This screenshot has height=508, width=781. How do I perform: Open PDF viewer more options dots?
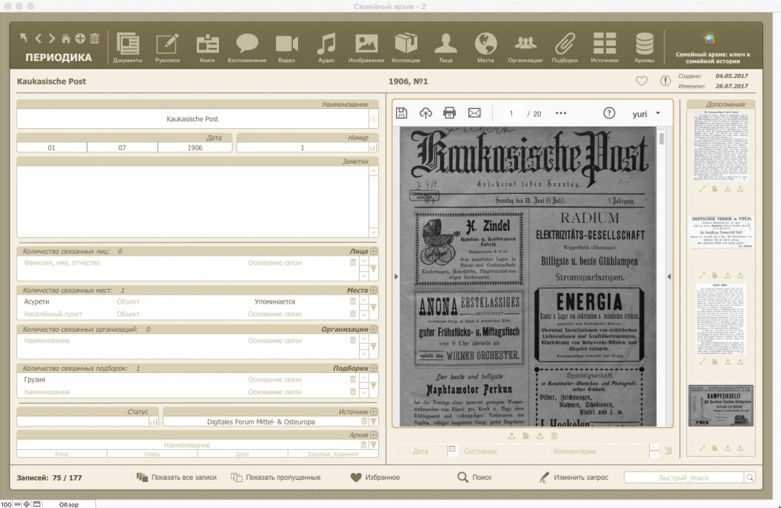[561, 113]
